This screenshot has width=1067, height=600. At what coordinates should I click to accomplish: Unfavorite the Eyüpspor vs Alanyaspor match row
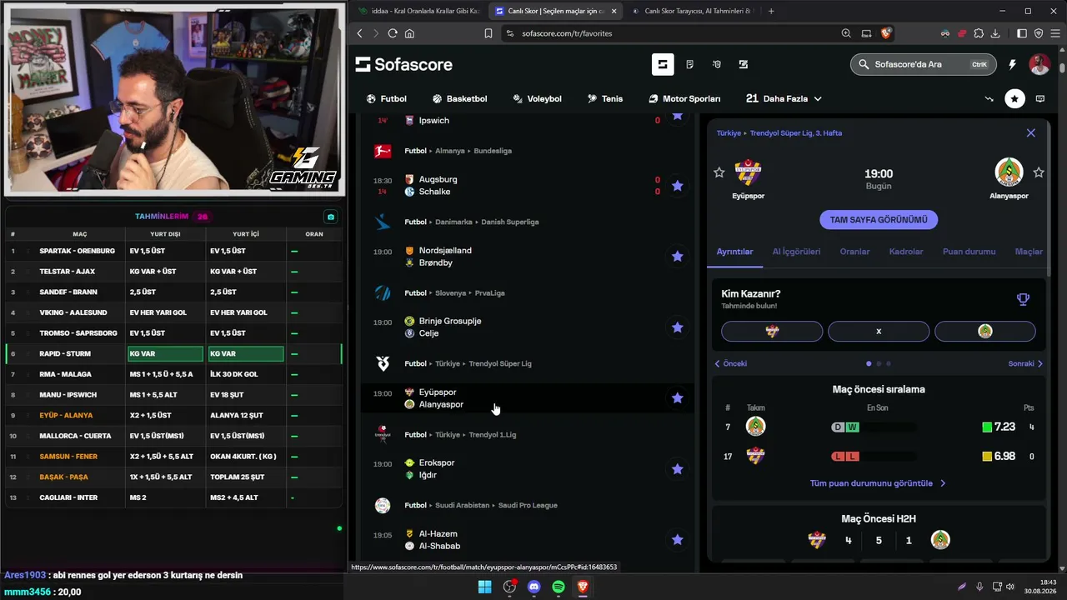(x=677, y=398)
